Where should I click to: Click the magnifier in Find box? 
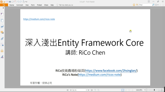point(153,5)
